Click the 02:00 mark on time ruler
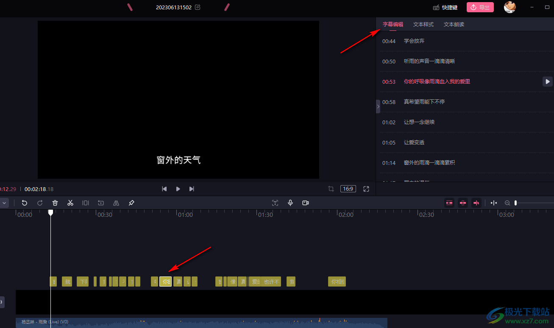 click(x=346, y=215)
